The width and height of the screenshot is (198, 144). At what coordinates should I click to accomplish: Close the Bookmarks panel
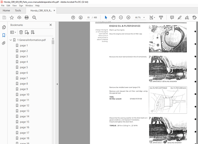coord(51,25)
